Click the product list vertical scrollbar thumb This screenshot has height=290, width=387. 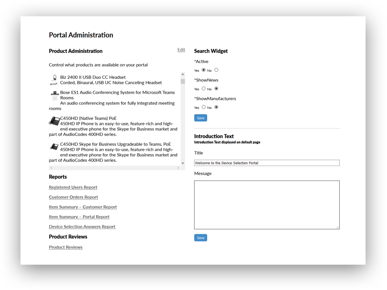click(x=183, y=82)
